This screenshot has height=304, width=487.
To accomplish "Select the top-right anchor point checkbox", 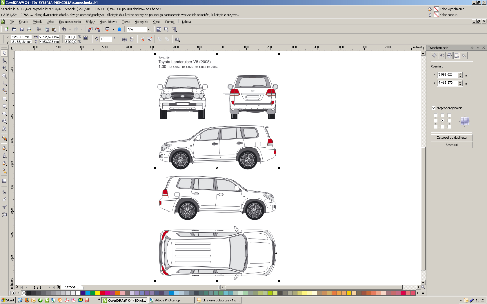I will pos(449,115).
